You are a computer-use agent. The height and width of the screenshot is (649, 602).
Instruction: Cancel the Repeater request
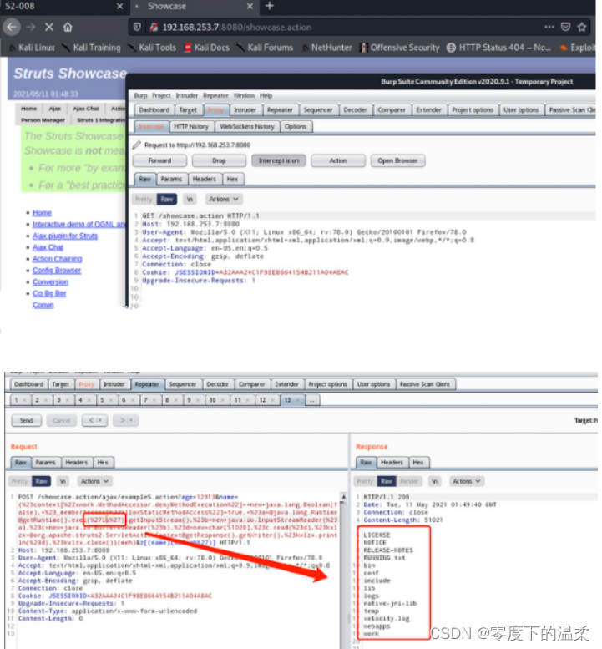[62, 420]
